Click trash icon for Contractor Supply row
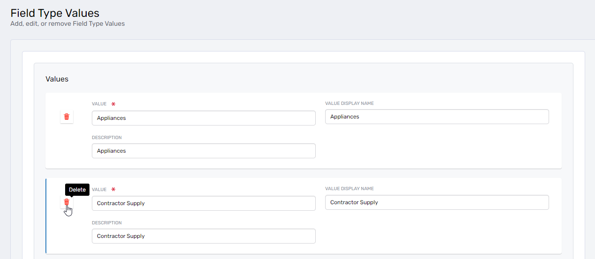 (67, 202)
